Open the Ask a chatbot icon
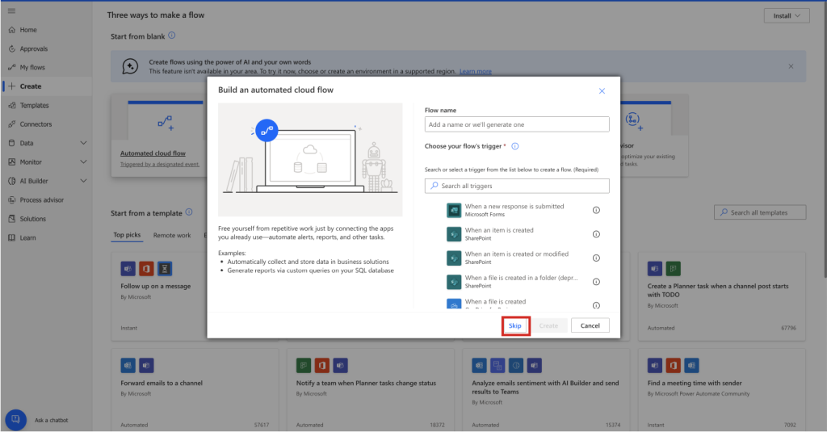The height and width of the screenshot is (432, 827). (15, 420)
